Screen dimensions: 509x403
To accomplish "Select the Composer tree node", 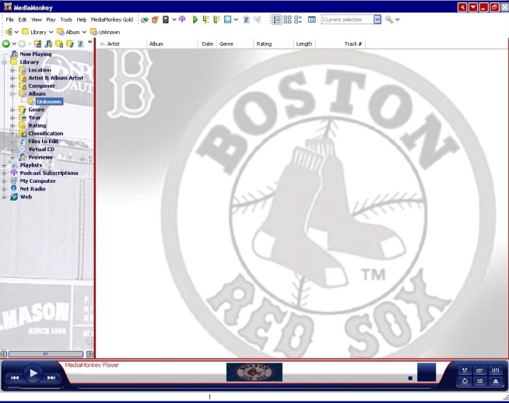I will coord(41,86).
